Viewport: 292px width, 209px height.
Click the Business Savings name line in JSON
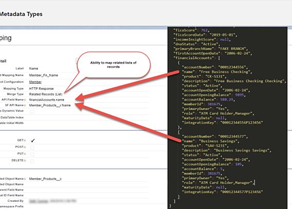(x=211, y=141)
